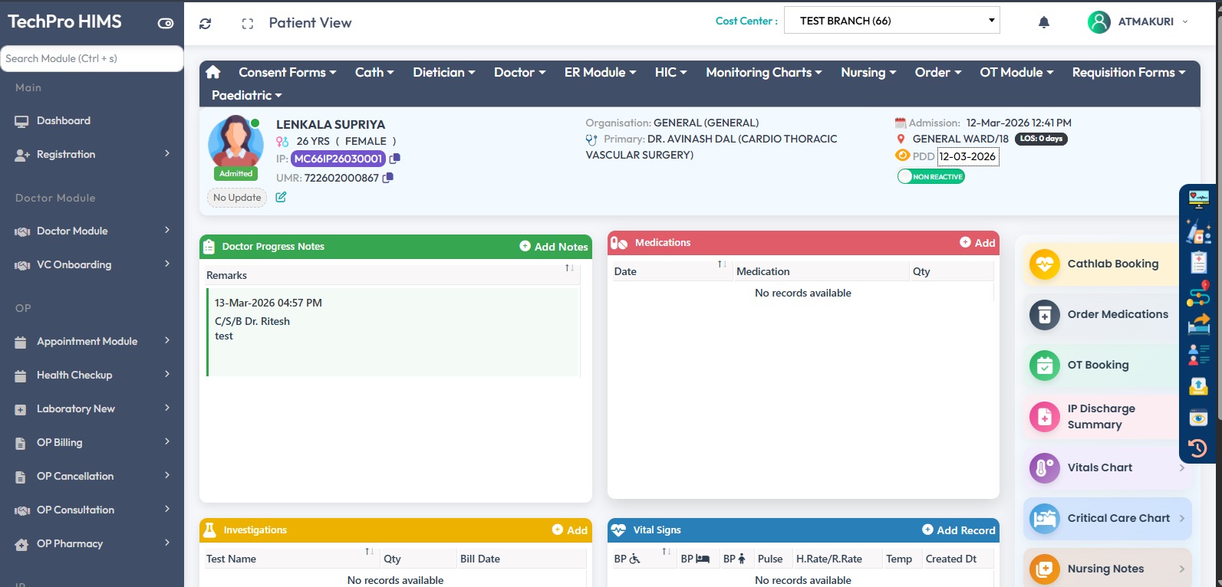Toggle the sidebar collapse switch
This screenshot has width=1222, height=587.
[166, 23]
